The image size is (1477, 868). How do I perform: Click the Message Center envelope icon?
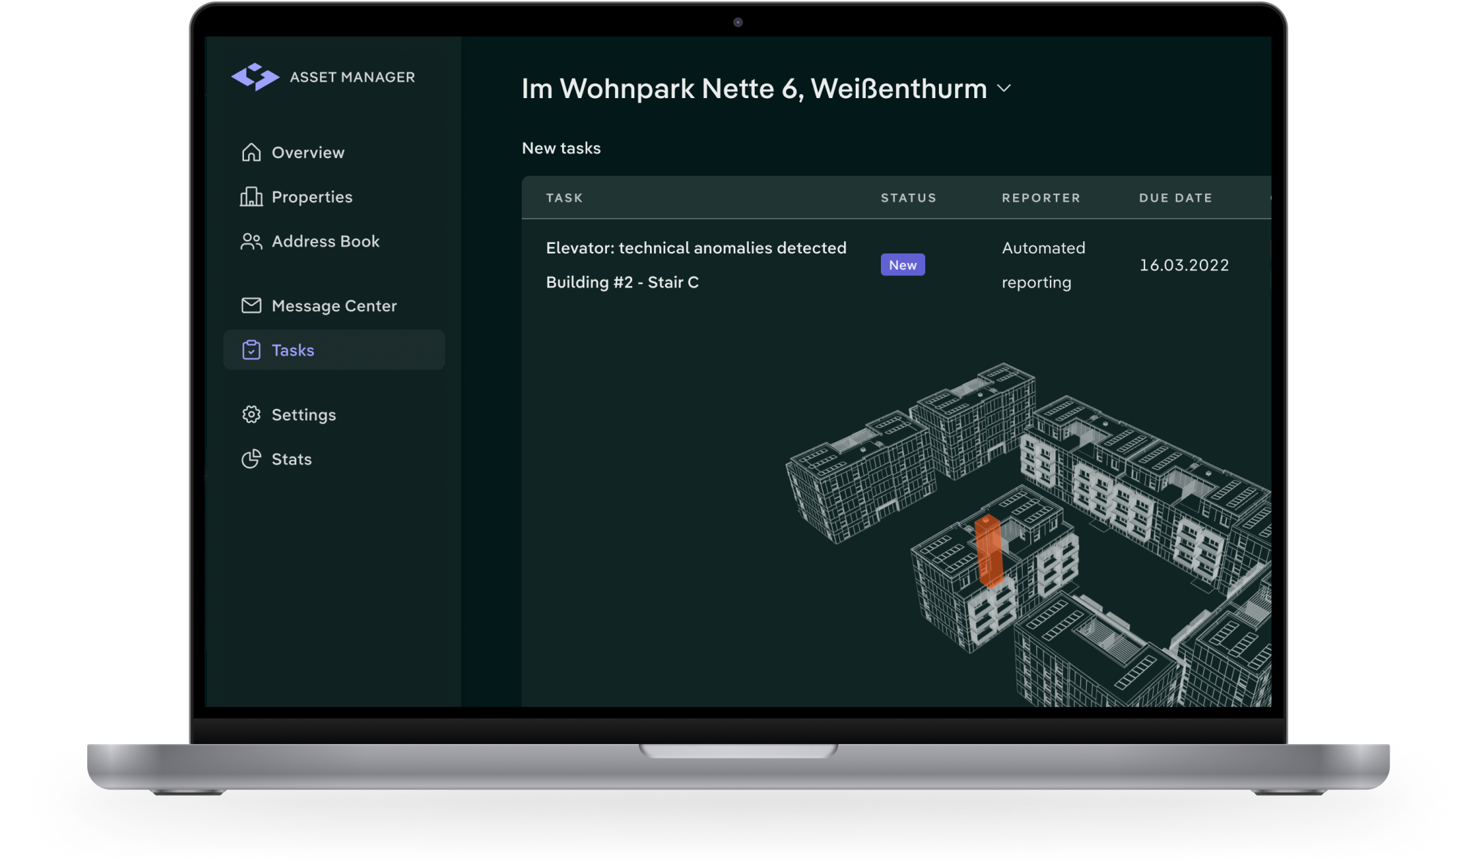pos(251,305)
